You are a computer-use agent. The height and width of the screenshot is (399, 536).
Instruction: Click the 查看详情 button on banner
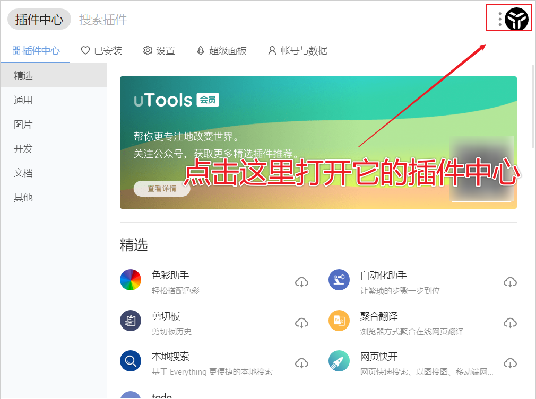coord(162,189)
